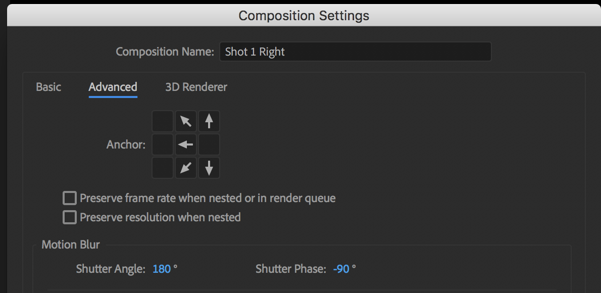Choose the down arrow anchor cell
Image resolution: width=601 pixels, height=293 pixels.
209,168
